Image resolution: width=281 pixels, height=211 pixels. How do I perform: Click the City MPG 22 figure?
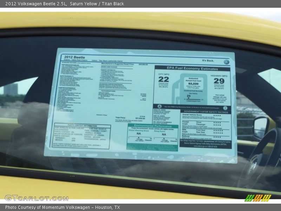click(x=163, y=79)
